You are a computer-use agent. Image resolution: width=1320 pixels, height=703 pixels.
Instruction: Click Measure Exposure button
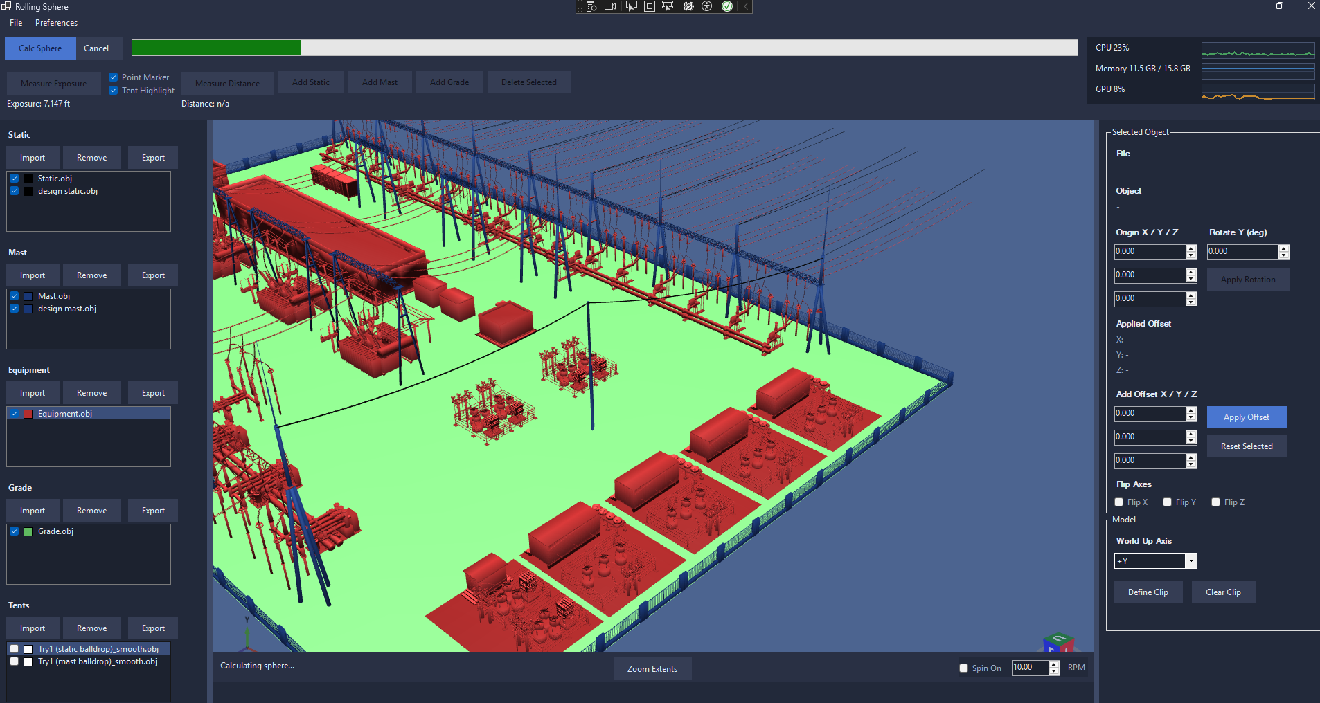pyautogui.click(x=53, y=84)
